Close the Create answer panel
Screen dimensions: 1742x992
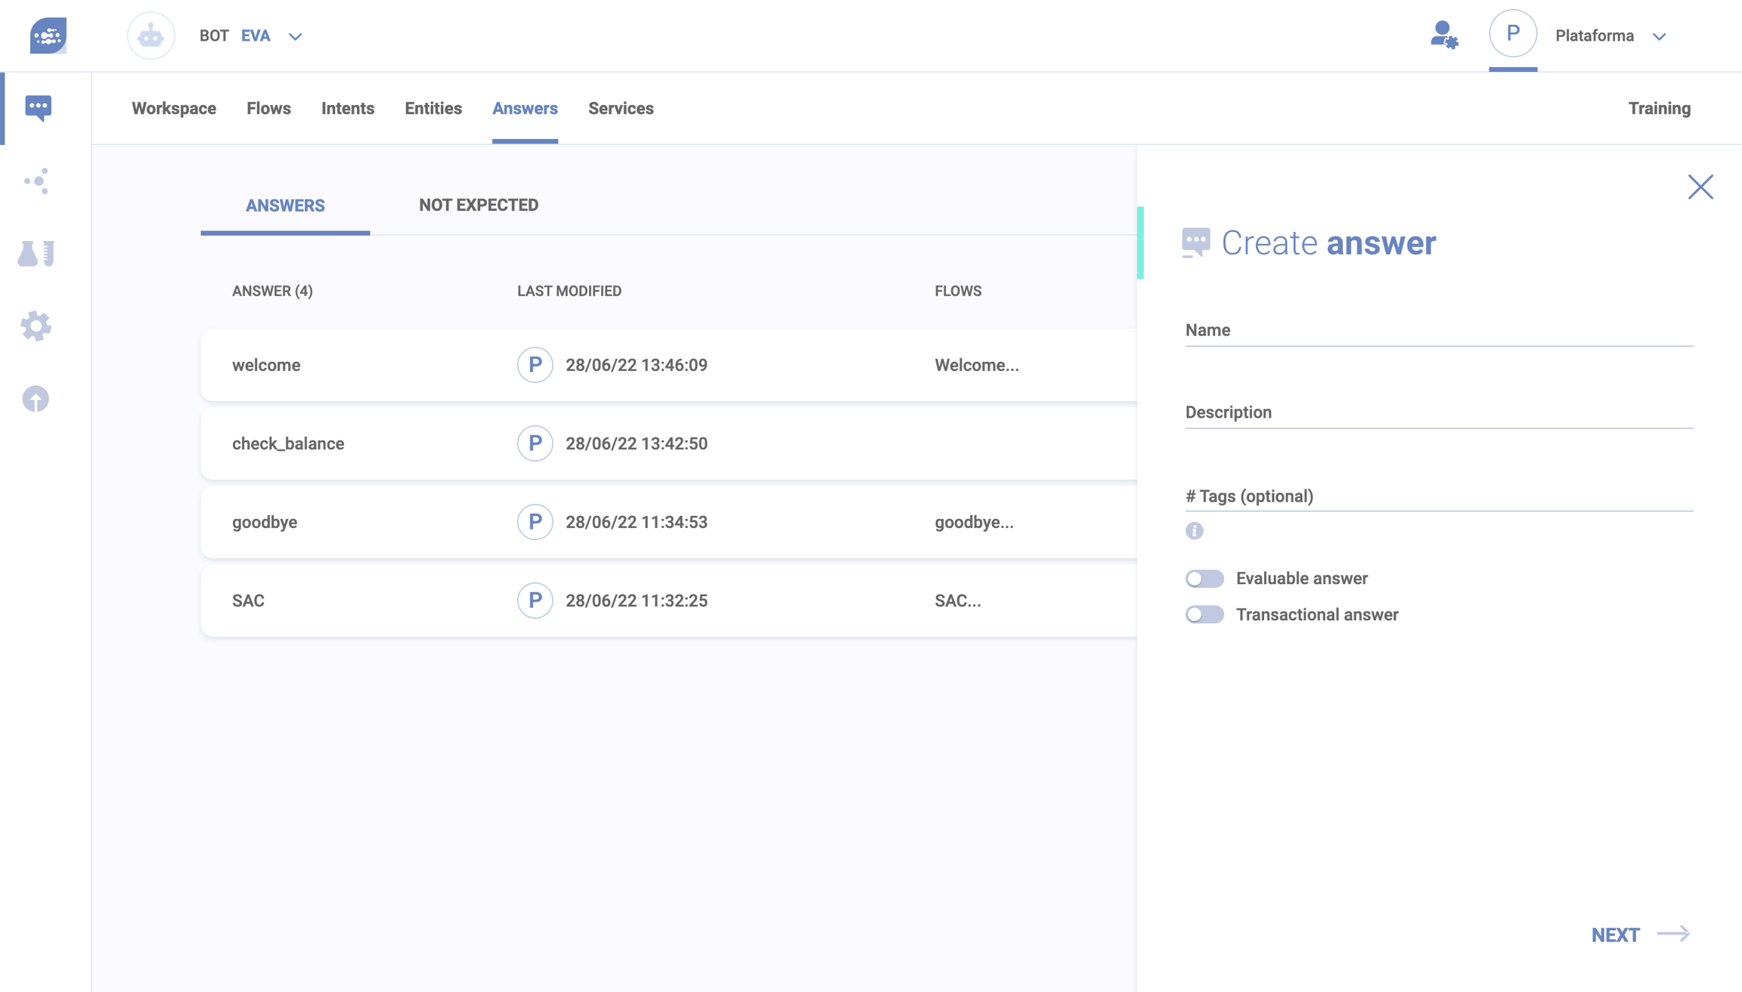(x=1700, y=187)
